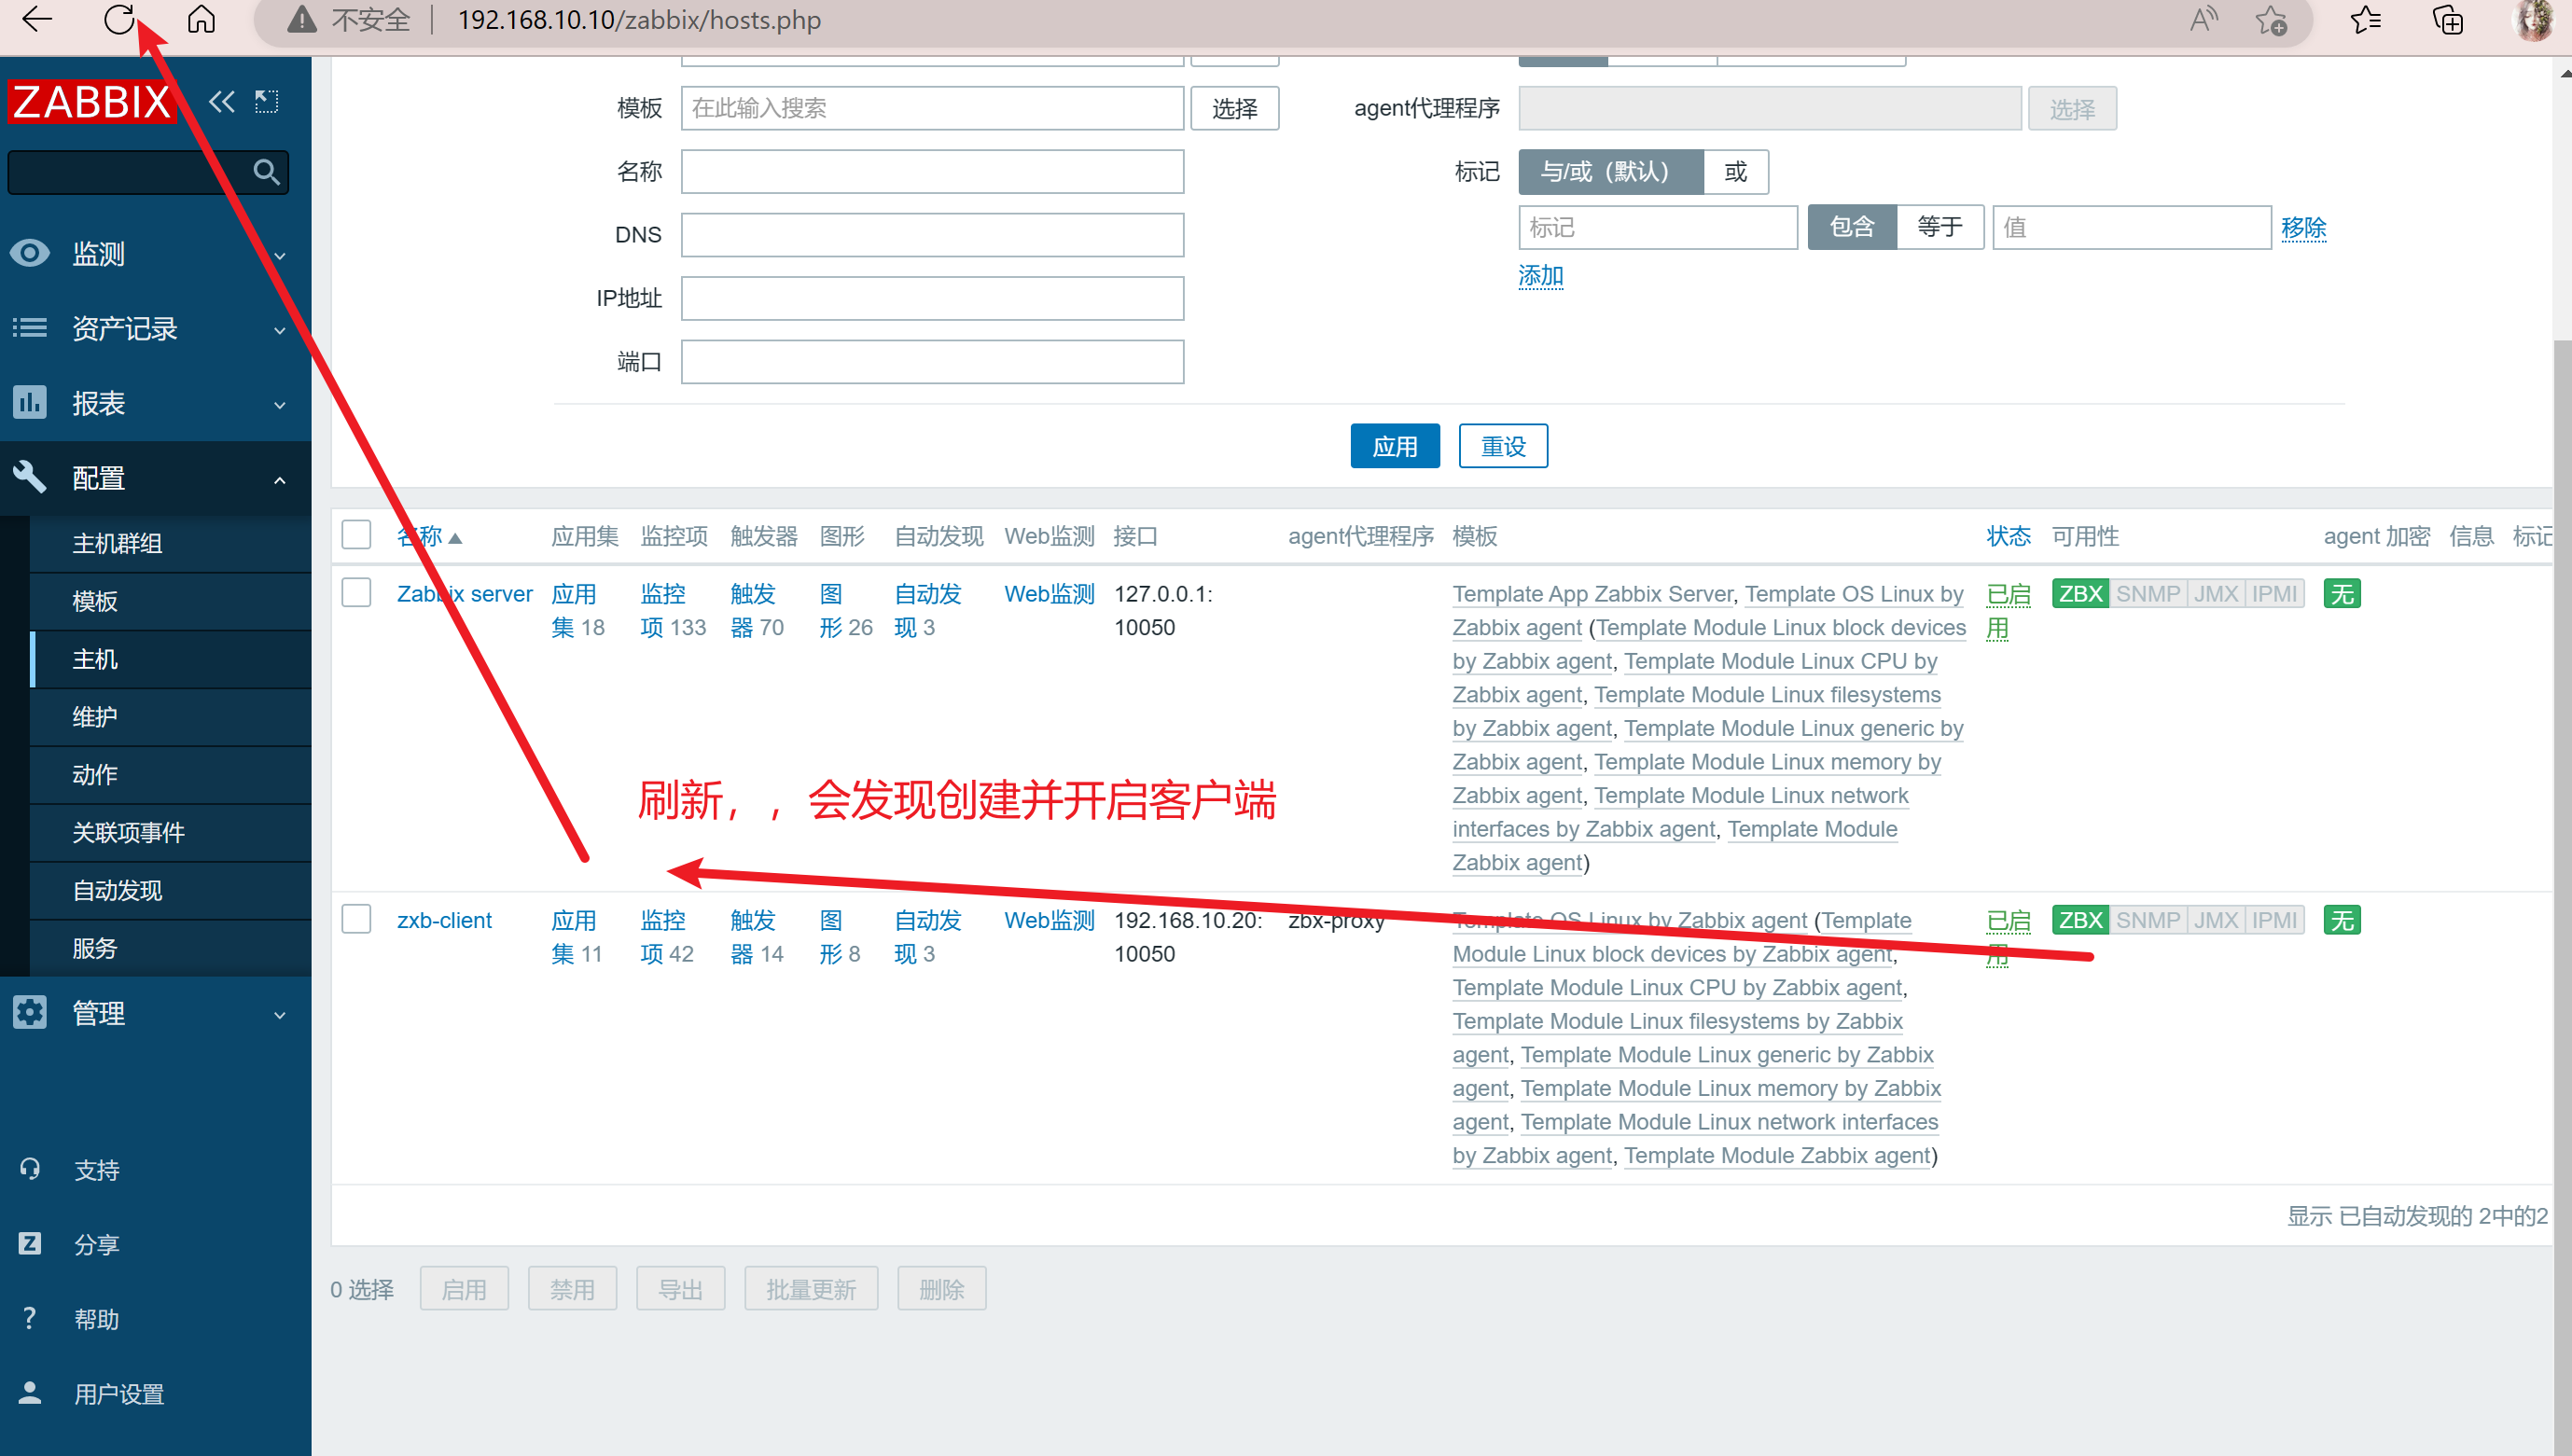Go to browser home page icon
This screenshot has height=1456, width=2572.
(201, 19)
